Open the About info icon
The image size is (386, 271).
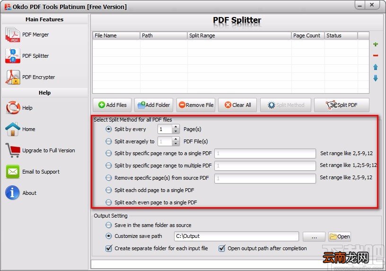tap(12, 193)
